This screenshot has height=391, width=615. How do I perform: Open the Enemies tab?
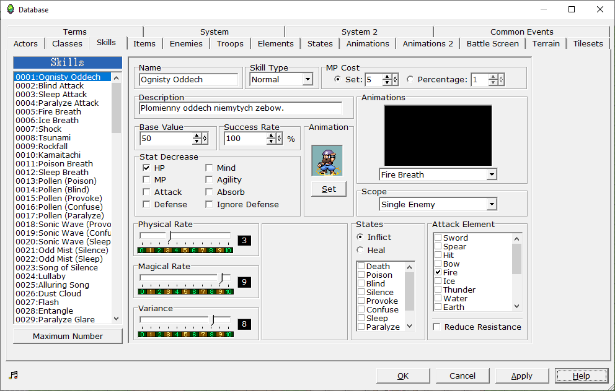[186, 43]
